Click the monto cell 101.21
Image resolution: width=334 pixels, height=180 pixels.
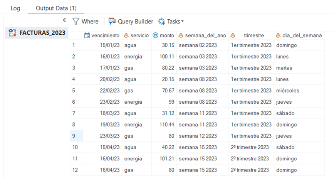tap(164, 158)
